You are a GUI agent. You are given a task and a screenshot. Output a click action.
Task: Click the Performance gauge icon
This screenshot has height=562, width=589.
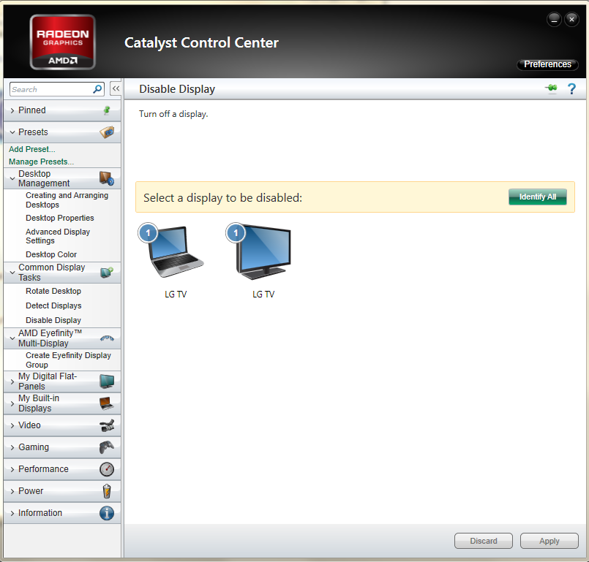(107, 469)
